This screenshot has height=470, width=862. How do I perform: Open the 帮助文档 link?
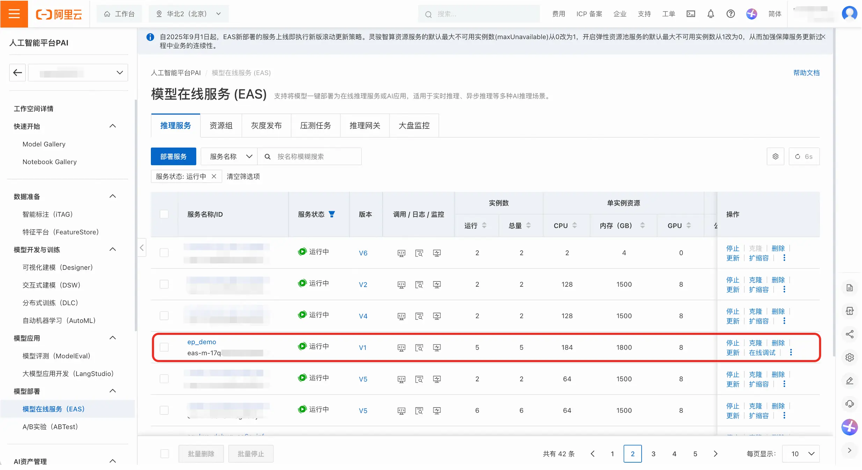(806, 73)
